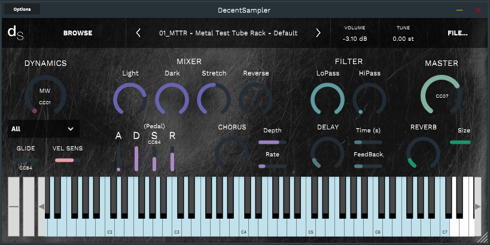
Task: Open the FILE... menu
Action: 458,33
